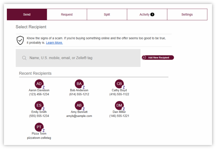Switch to the Request tab
Screen dimensions: 216x149
[67, 14]
